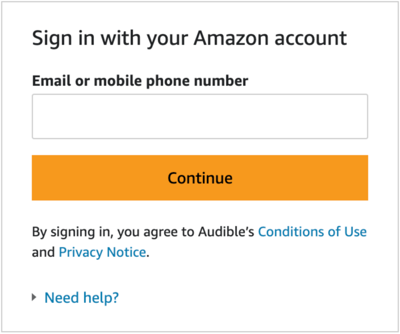Viewport: 400px width, 334px height.
Task: Follow the blue Privacy Notice hyperlink
Action: (x=102, y=252)
